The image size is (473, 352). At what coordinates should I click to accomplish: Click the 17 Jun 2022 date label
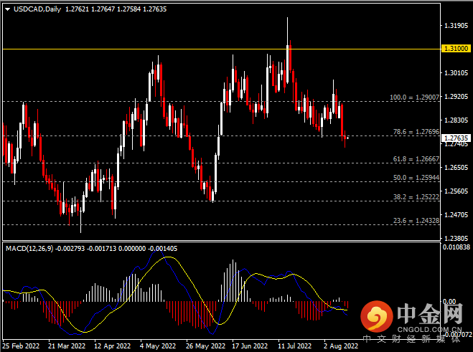coord(250,346)
